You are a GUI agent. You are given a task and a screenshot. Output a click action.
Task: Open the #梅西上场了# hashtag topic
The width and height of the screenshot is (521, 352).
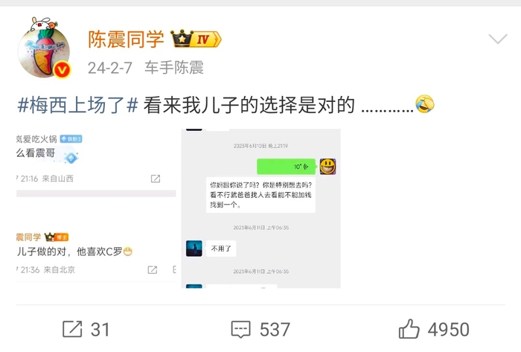[77, 105]
